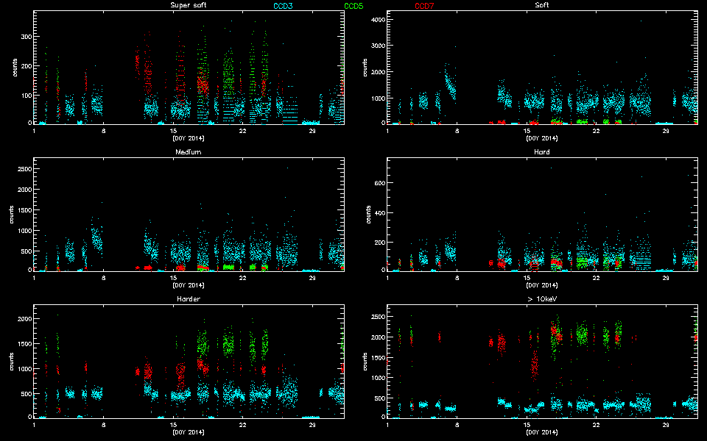This screenshot has height=441, width=707.
Task: Click the green CCD5 legend label
Action: click(354, 6)
